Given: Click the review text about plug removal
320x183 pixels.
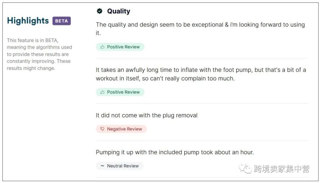Looking at the screenshot, I should [146, 115].
